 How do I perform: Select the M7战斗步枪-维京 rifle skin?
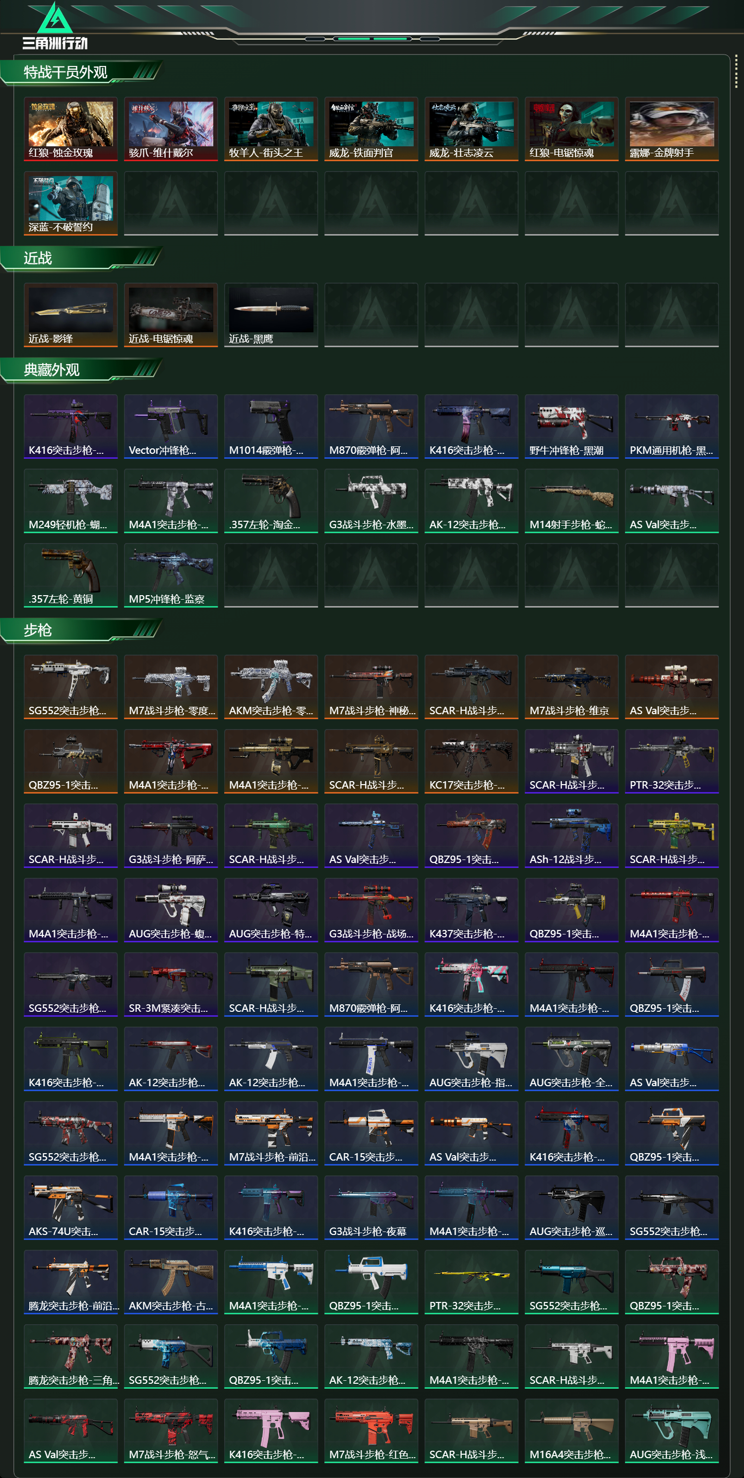(571, 687)
